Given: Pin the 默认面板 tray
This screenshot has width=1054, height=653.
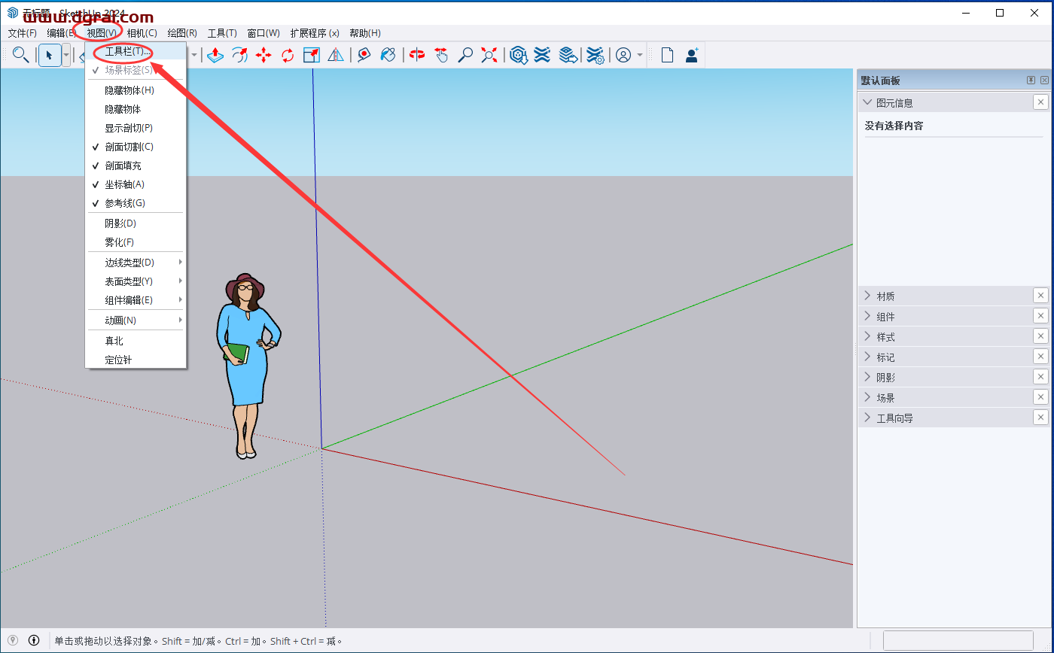Looking at the screenshot, I should pyautogui.click(x=1031, y=80).
